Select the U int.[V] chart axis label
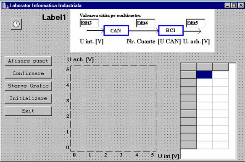245x162 pixels. 169,156
